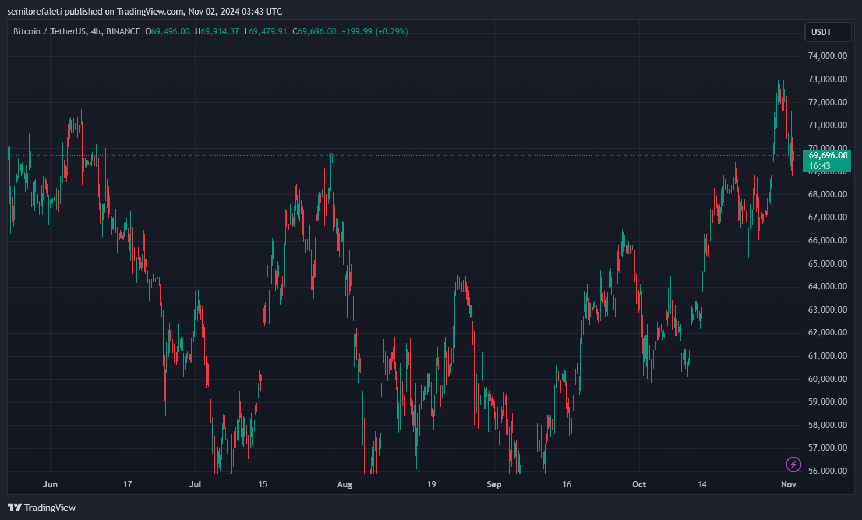Click the 74,000.00 price axis label
The height and width of the screenshot is (520, 862).
(828, 56)
